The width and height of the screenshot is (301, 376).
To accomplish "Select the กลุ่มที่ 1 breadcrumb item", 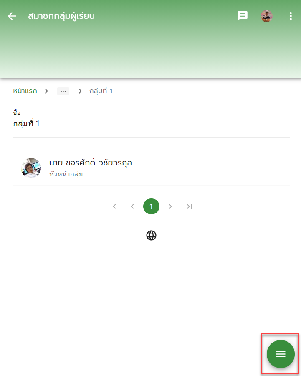I will tap(101, 91).
